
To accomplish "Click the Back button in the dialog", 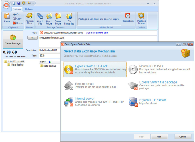I will click(142, 137).
